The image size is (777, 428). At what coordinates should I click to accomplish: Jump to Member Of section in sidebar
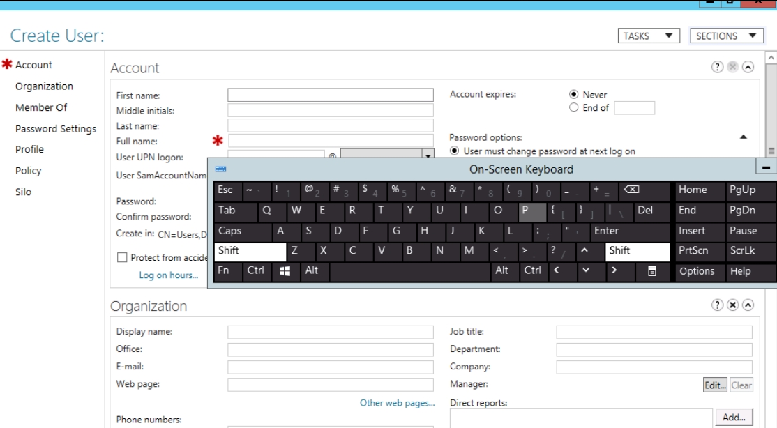coord(41,107)
